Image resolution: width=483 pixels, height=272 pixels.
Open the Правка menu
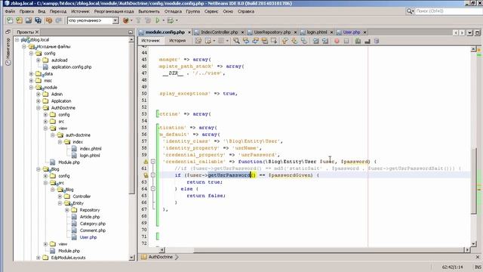click(x=26, y=11)
